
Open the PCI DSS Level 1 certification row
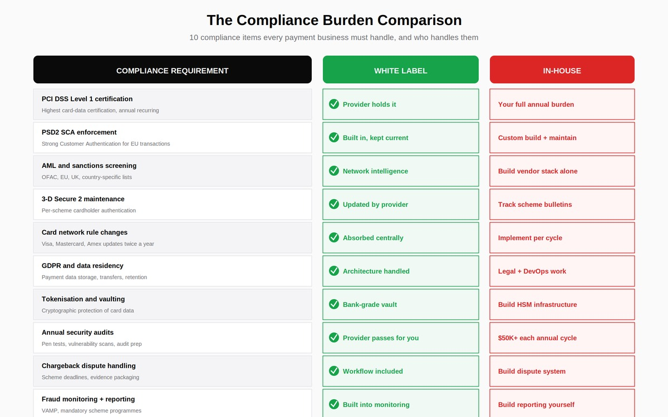[173, 104]
